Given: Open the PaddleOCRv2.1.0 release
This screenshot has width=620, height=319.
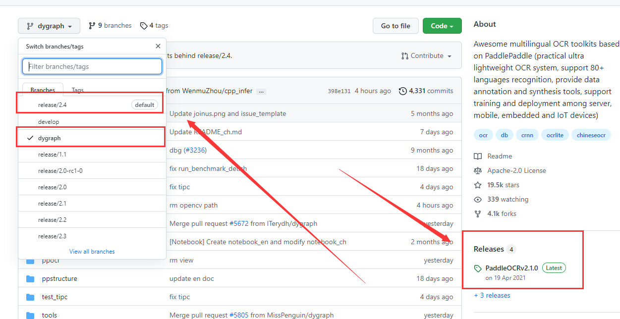Looking at the screenshot, I should [511, 268].
